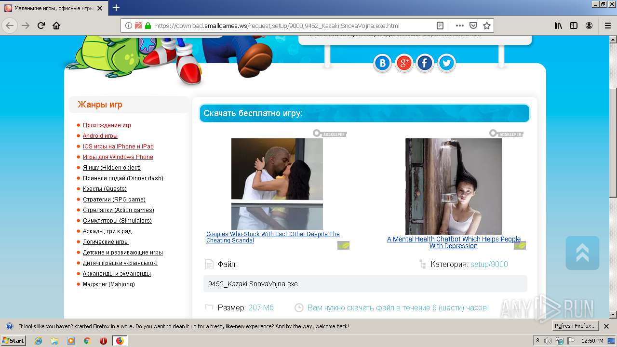The image size is (617, 347).
Task: Open the Firefox hamburger menu
Action: [607, 26]
